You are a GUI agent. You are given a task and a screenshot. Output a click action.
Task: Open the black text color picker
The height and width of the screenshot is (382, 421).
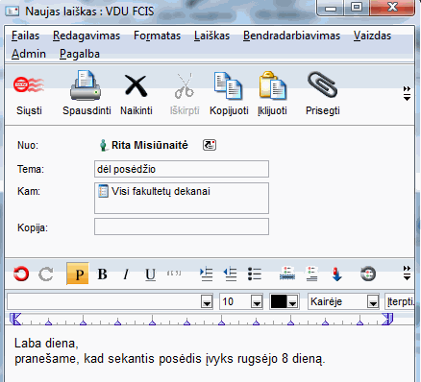click(285, 301)
